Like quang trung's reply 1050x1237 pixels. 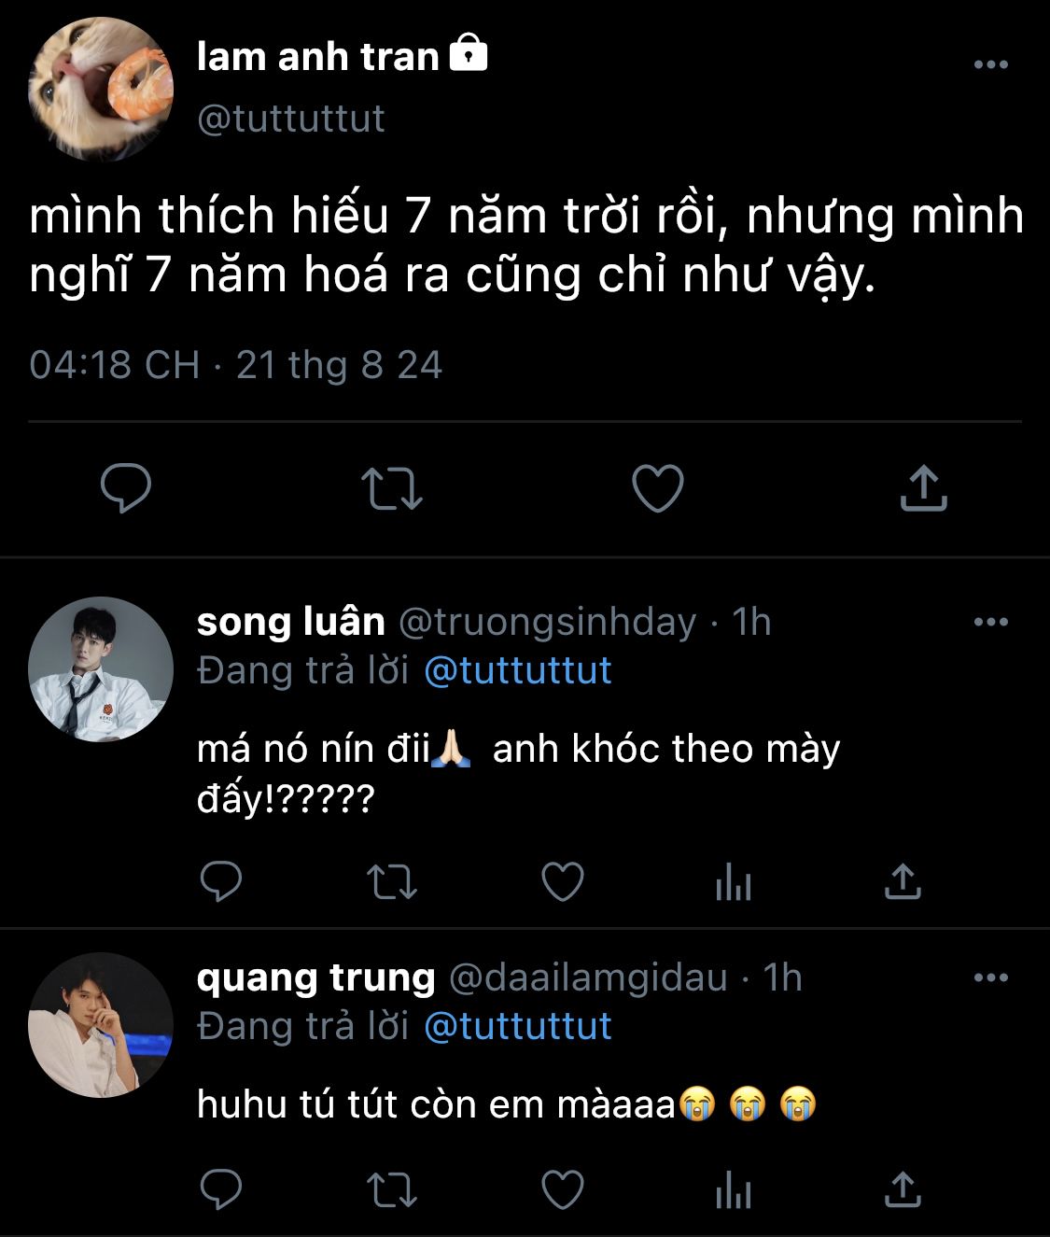(x=563, y=1189)
